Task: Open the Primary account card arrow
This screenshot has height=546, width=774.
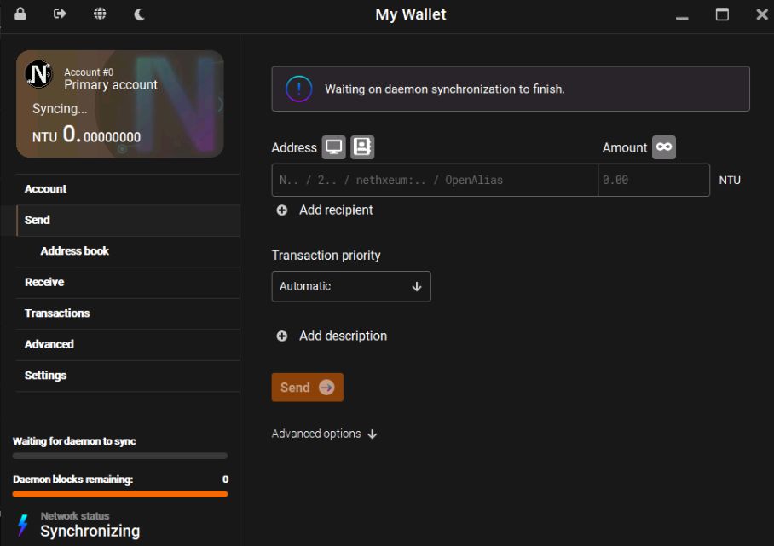Action: tap(220, 104)
